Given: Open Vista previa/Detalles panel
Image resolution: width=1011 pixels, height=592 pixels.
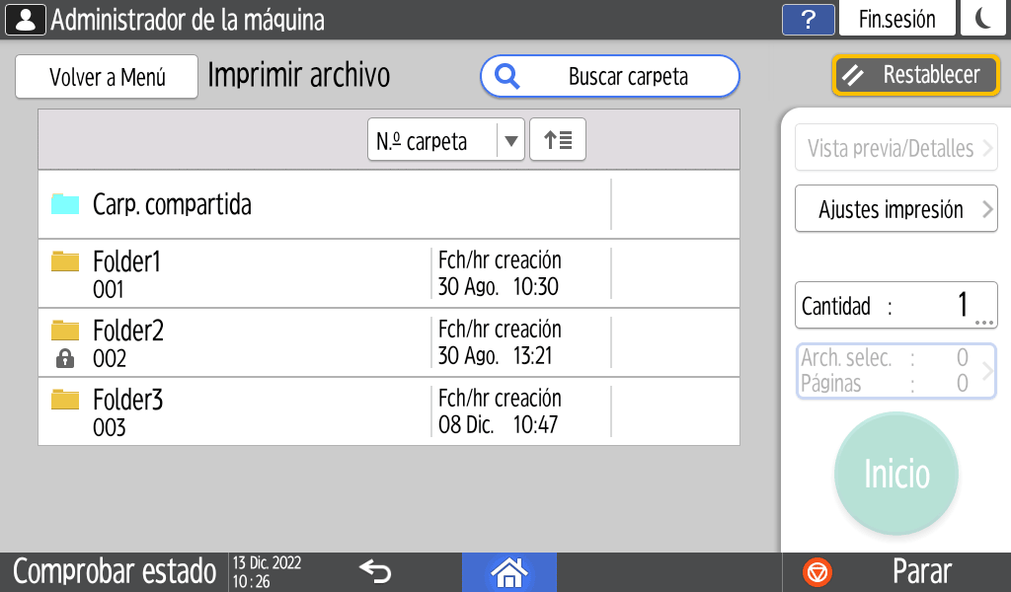Looking at the screenshot, I should click(x=895, y=149).
